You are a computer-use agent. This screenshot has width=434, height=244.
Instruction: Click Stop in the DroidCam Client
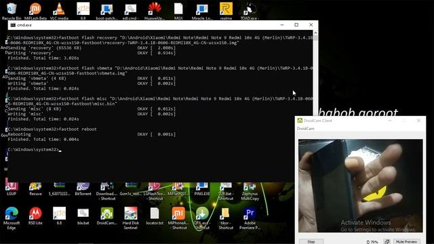coord(311,241)
